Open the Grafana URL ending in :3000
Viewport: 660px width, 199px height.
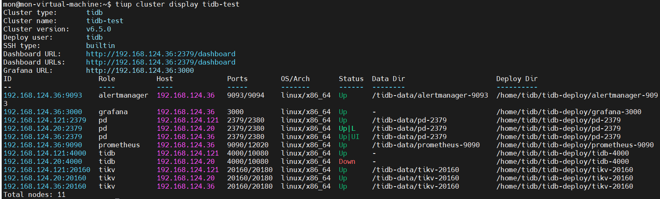pyautogui.click(x=140, y=70)
